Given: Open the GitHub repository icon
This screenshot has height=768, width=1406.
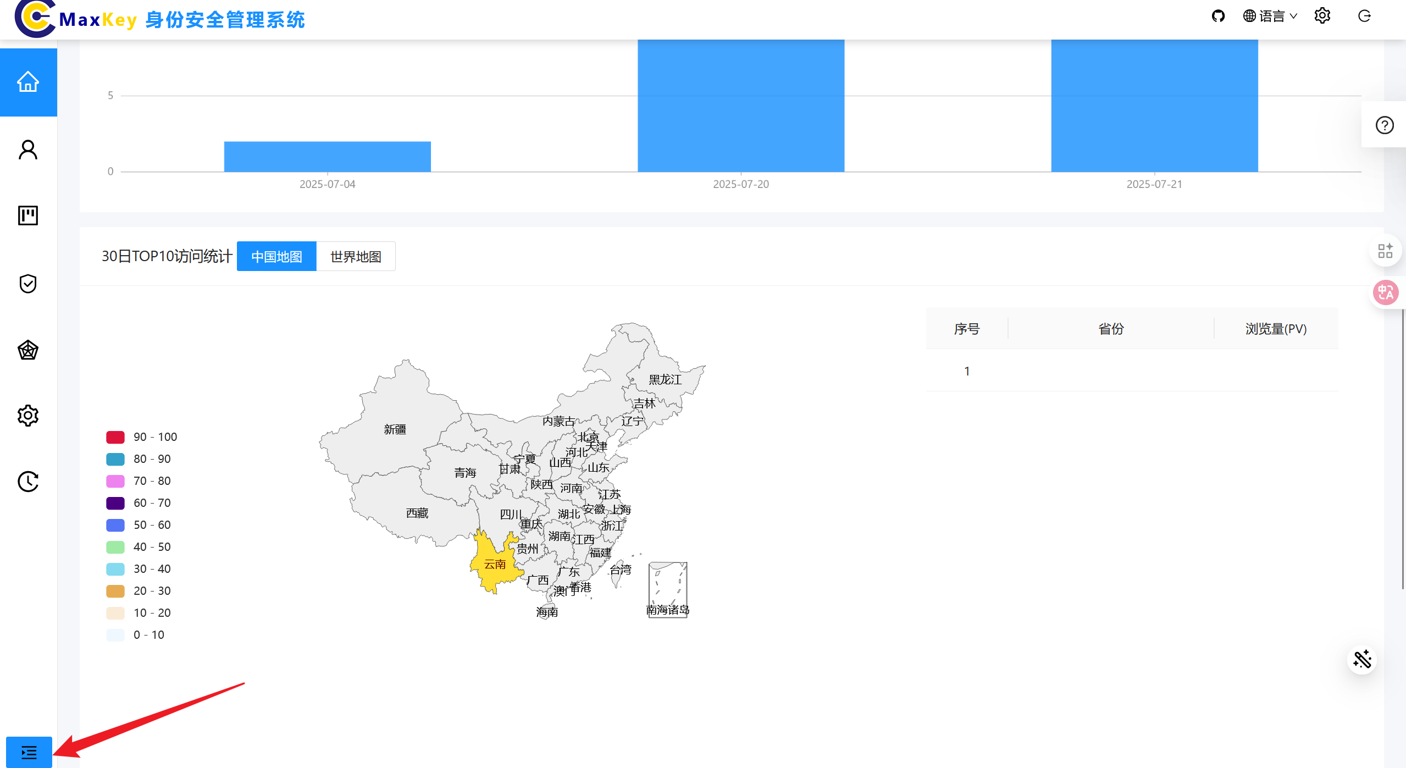Looking at the screenshot, I should [1218, 16].
